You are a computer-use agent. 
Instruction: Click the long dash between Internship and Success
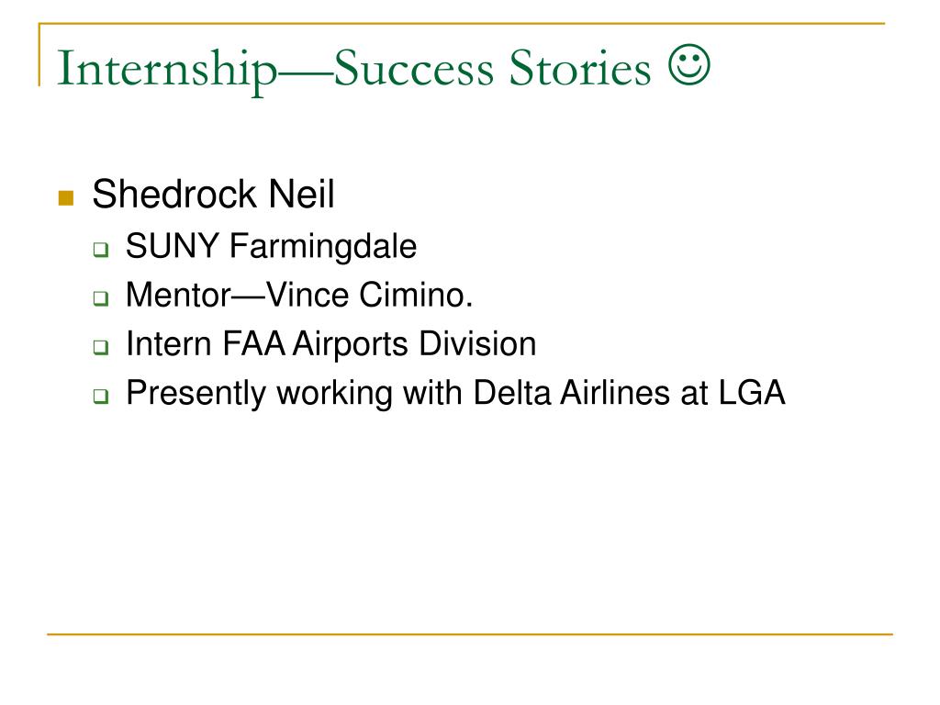[306, 72]
